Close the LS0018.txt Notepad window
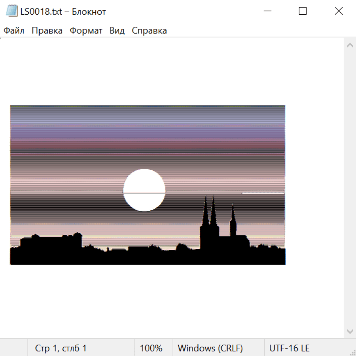 coord(339,11)
